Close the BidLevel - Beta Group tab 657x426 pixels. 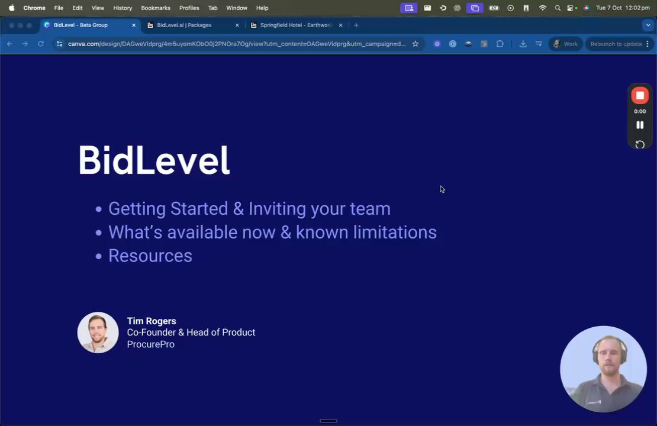(x=134, y=25)
